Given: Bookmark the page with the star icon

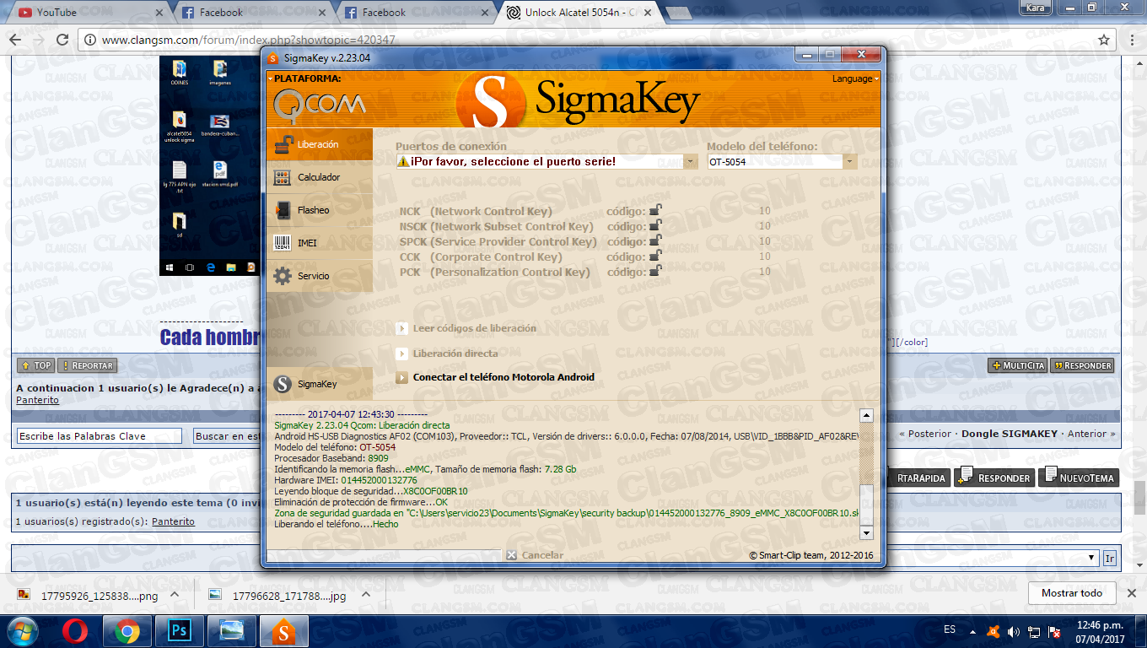Looking at the screenshot, I should 1103,40.
